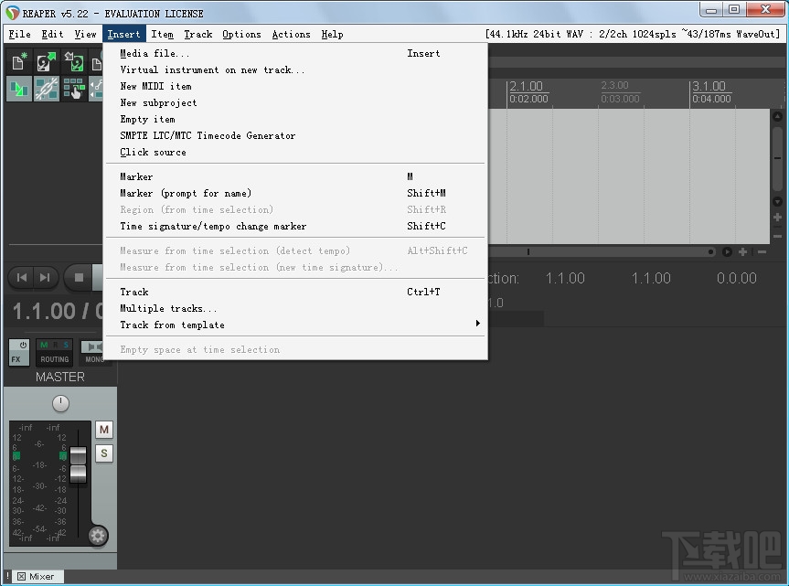
Task: Select Media file... from Insert menu
Action: [295, 53]
